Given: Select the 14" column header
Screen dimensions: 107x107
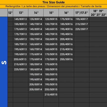Looking at the screenshot, I should click(36, 13).
